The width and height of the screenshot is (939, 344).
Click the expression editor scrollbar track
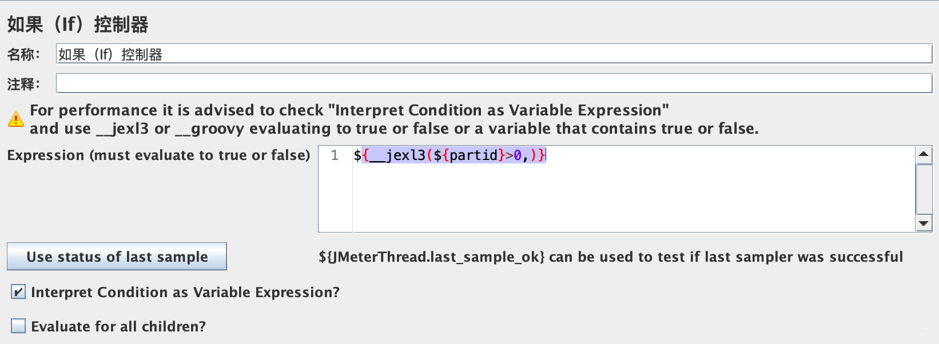point(924,189)
